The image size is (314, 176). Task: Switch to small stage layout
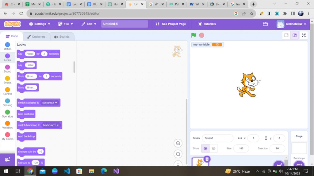click(286, 35)
